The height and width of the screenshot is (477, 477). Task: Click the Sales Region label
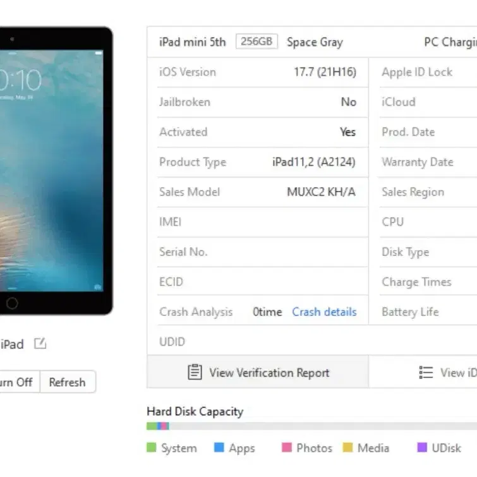click(413, 192)
